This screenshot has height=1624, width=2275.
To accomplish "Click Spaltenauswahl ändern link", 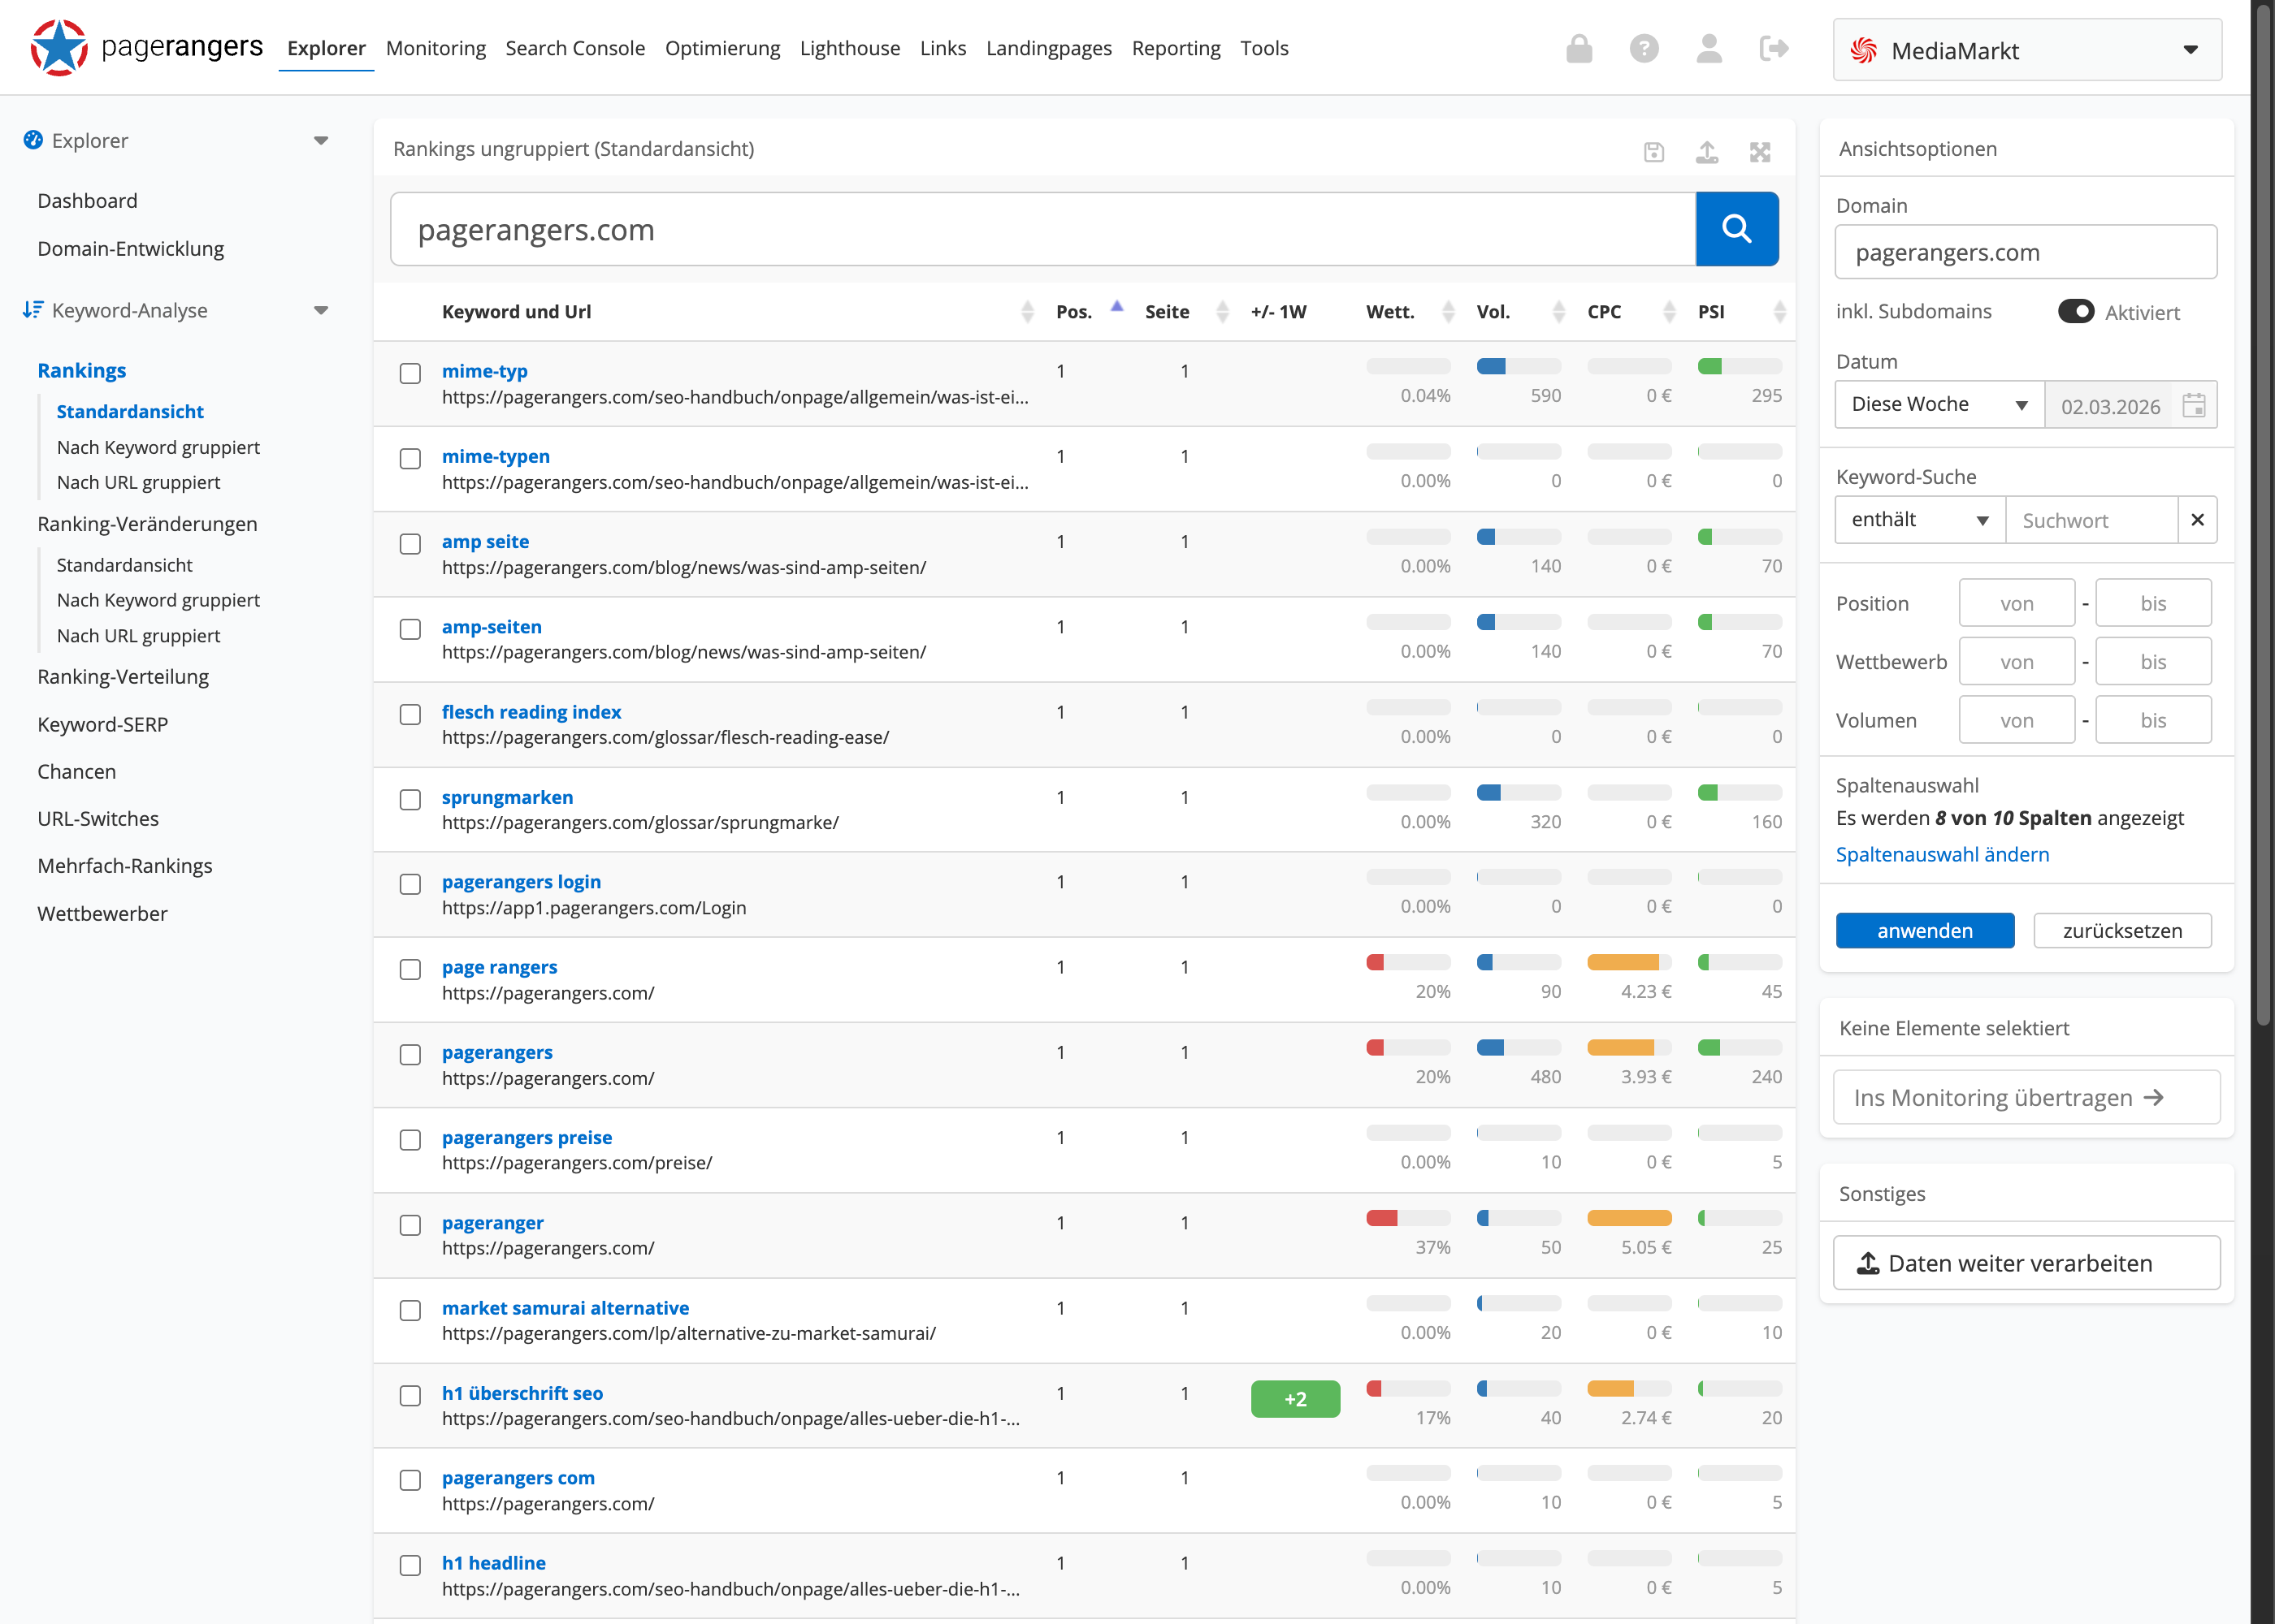I will click(1942, 854).
